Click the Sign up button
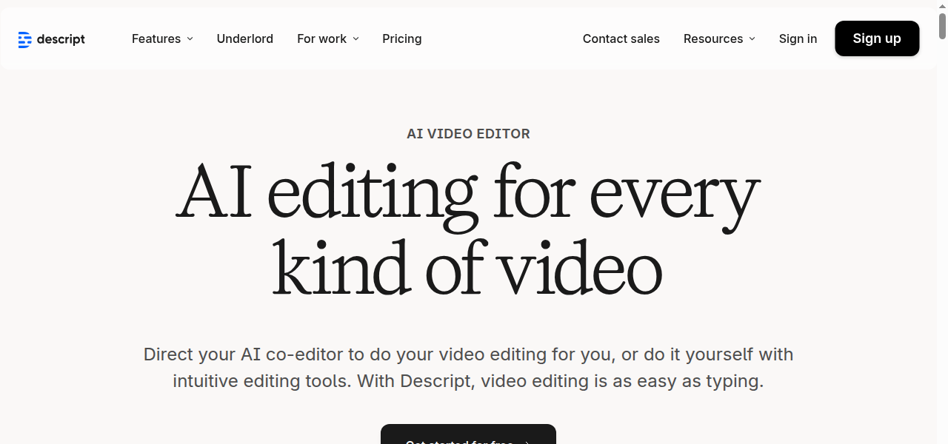 tap(877, 38)
